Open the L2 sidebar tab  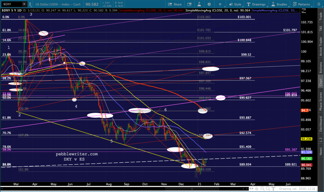click(x=321, y=140)
